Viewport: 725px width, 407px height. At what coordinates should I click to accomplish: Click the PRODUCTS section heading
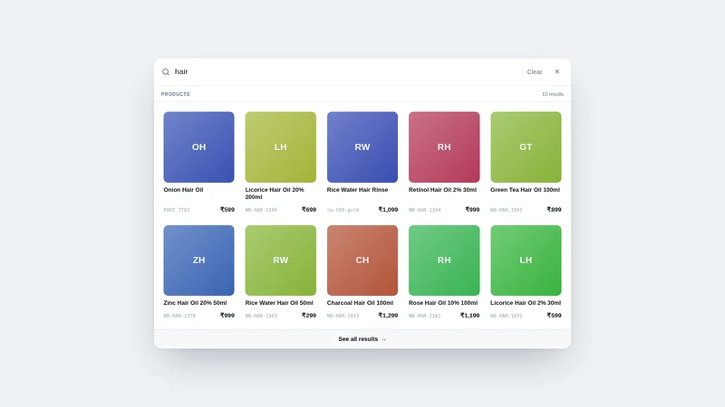(175, 94)
